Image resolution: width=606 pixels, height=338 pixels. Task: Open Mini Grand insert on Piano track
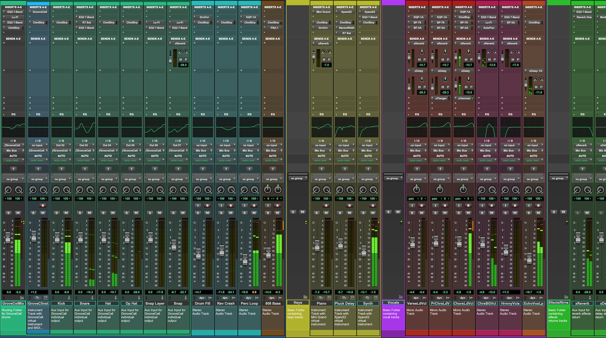pos(323,12)
